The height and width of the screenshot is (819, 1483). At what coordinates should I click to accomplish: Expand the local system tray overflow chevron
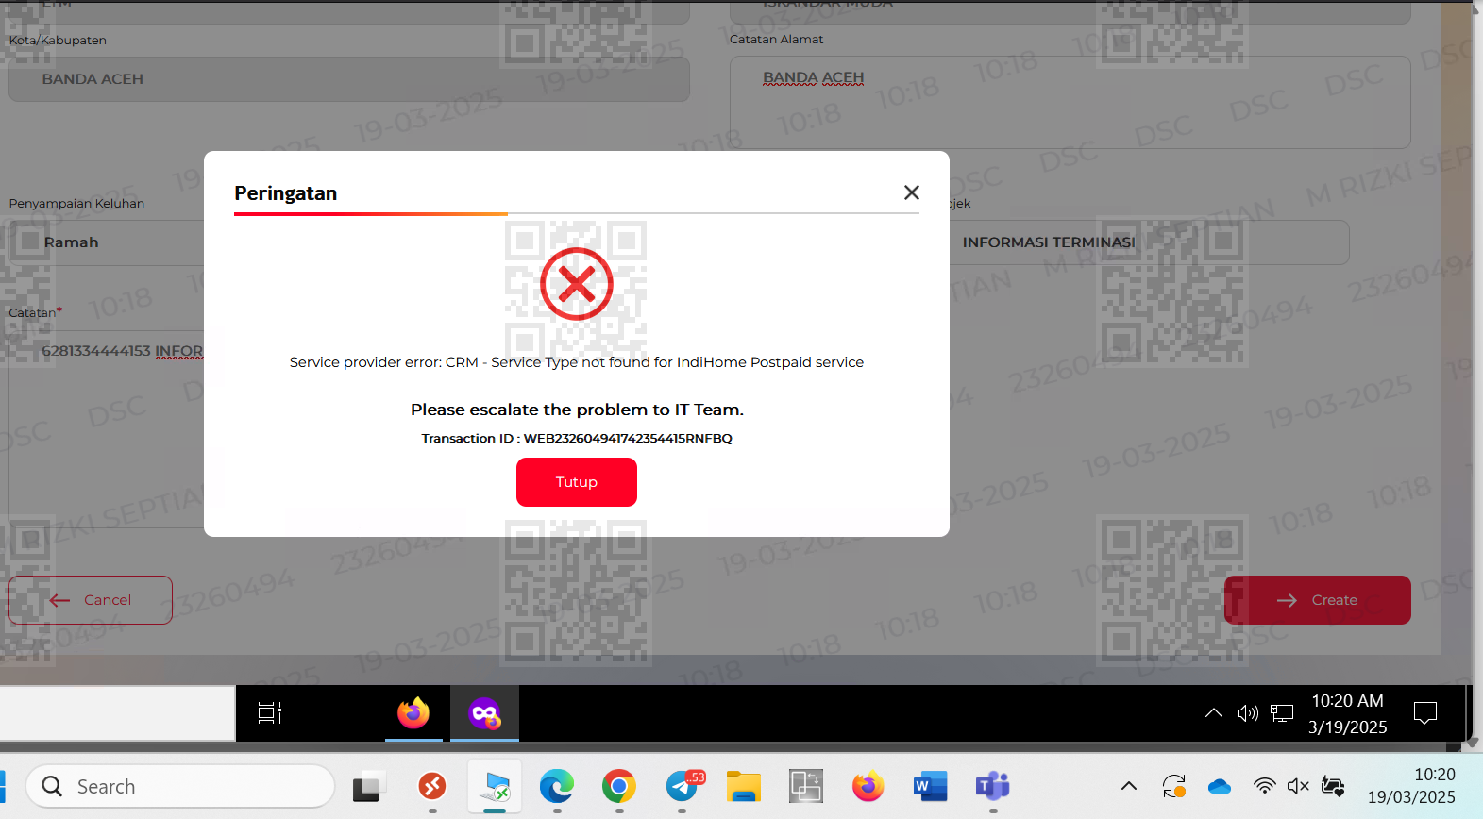[1129, 786]
